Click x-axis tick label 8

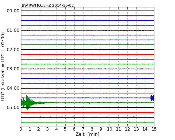92,129
